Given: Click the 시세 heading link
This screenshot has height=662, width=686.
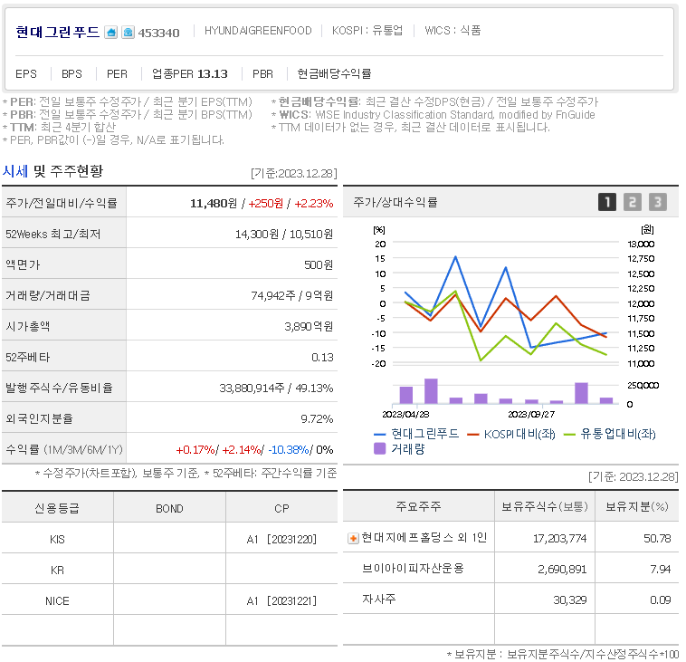Looking at the screenshot, I should click(14, 171).
